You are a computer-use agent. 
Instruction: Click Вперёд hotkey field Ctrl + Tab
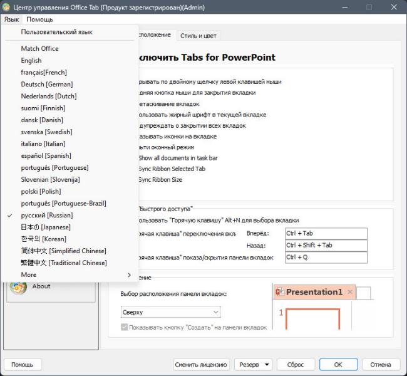click(x=326, y=233)
